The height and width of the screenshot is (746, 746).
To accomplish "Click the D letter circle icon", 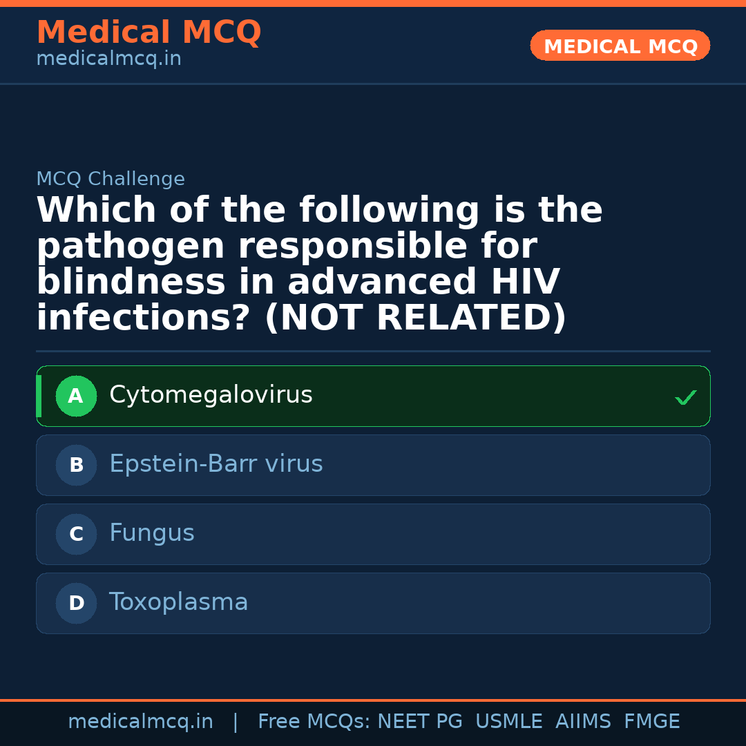I will pyautogui.click(x=76, y=604).
